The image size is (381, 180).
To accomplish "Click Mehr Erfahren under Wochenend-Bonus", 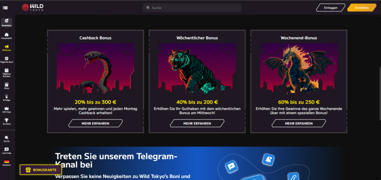I will coord(299,123).
